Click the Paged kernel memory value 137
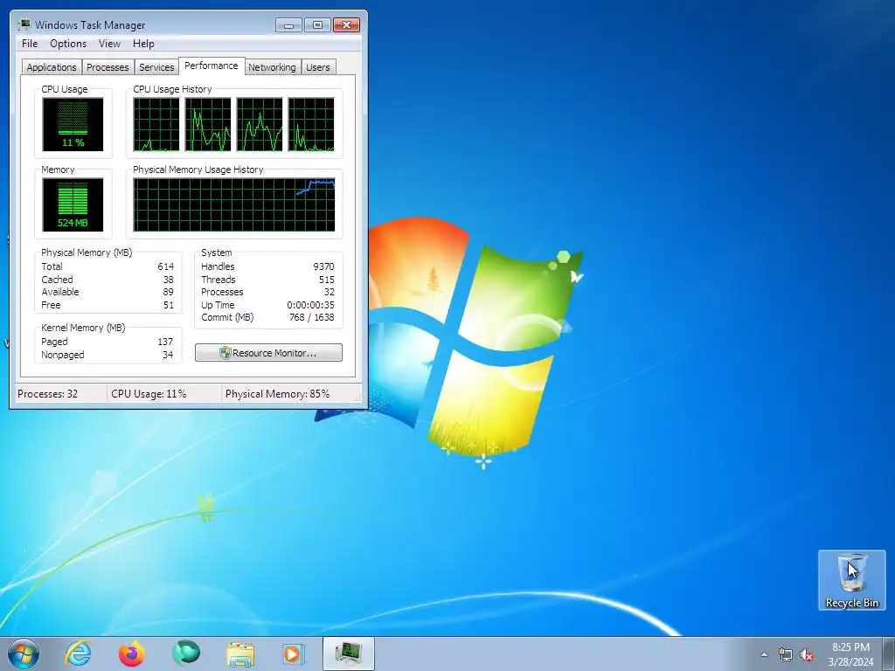The image size is (895, 671). (x=165, y=342)
